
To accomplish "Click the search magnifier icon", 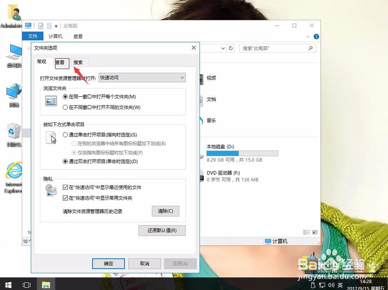I will pos(310,48).
